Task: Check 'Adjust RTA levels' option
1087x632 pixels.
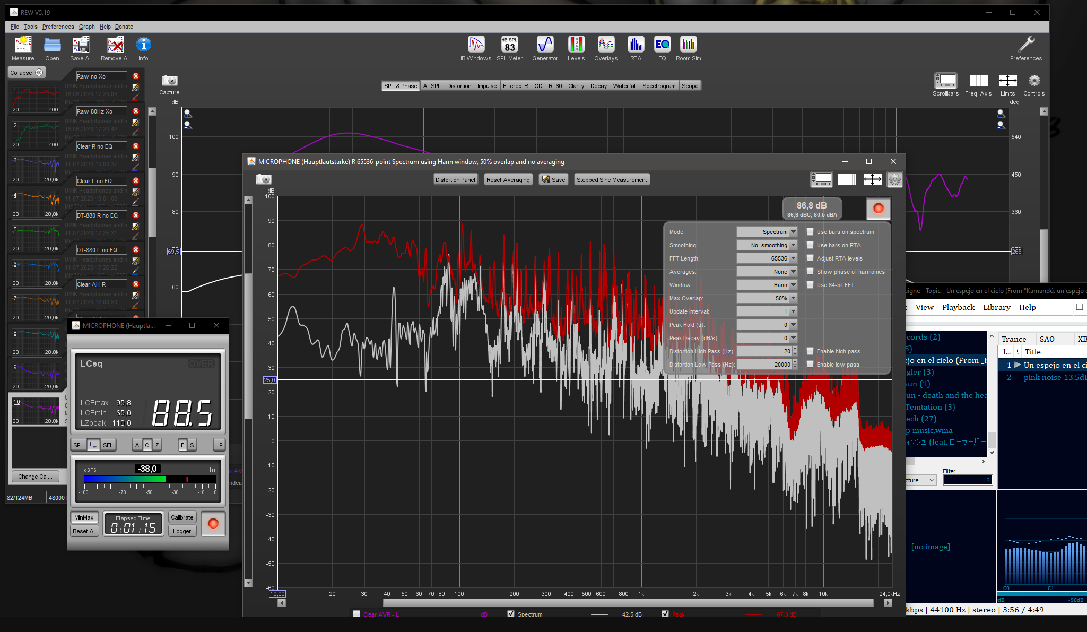Action: 810,258
